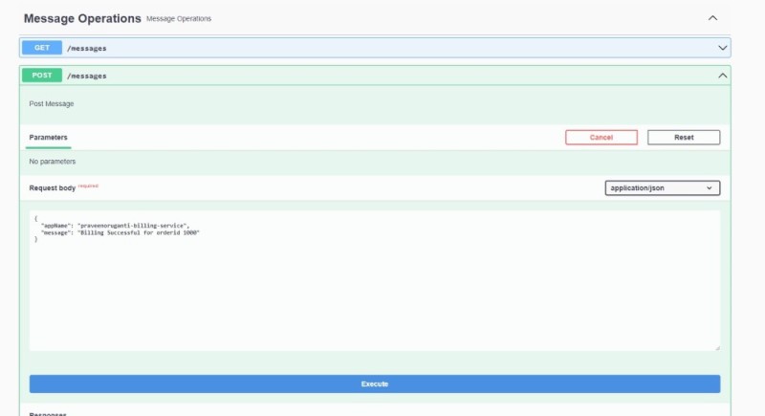Click the appName line in the JSON body
Image resolution: width=765 pixels, height=416 pixels.
point(115,226)
